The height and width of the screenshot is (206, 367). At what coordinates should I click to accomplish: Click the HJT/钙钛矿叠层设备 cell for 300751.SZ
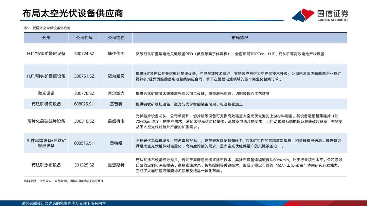[46, 76]
